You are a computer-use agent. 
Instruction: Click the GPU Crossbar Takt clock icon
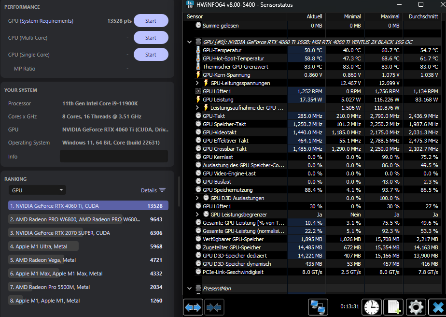click(198, 149)
